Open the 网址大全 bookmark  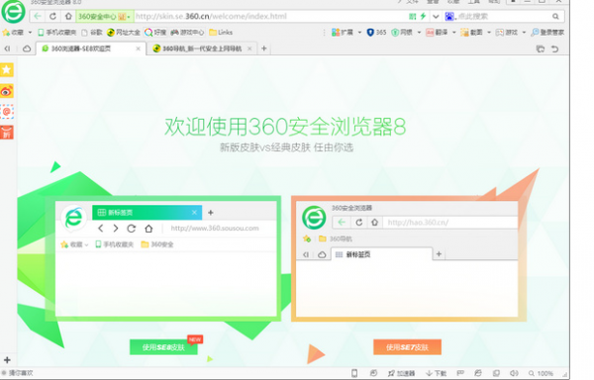[x=123, y=33]
